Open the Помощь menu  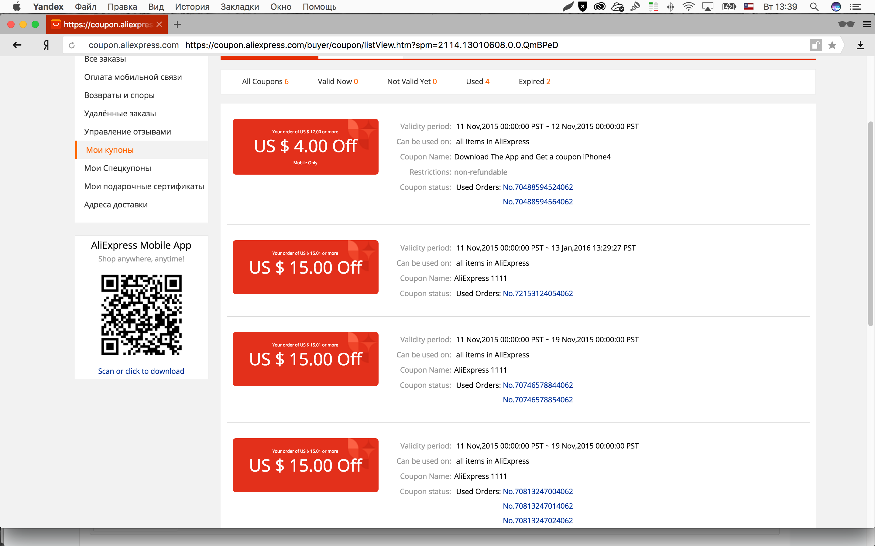(319, 6)
